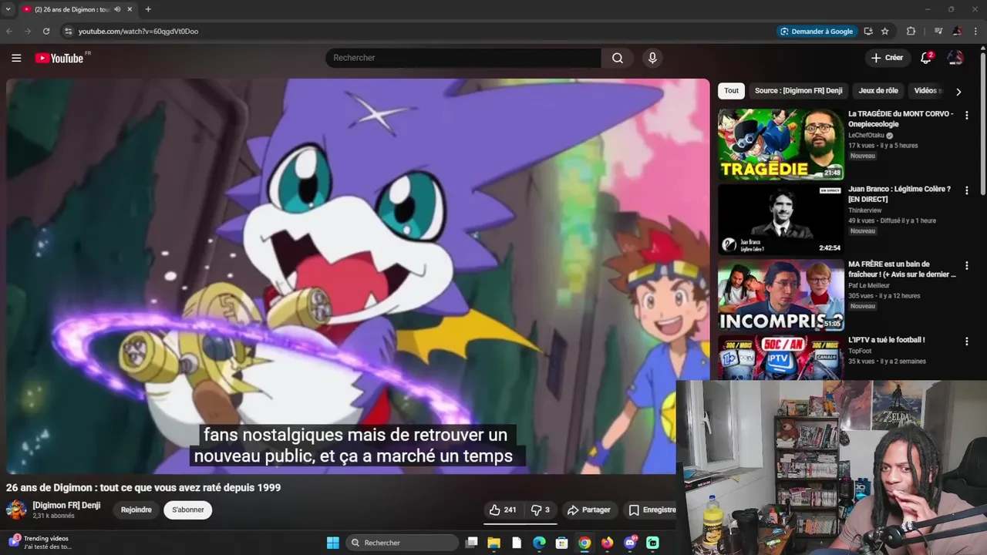Bookmark this page with the star
This screenshot has height=555, width=987.
coord(885,31)
